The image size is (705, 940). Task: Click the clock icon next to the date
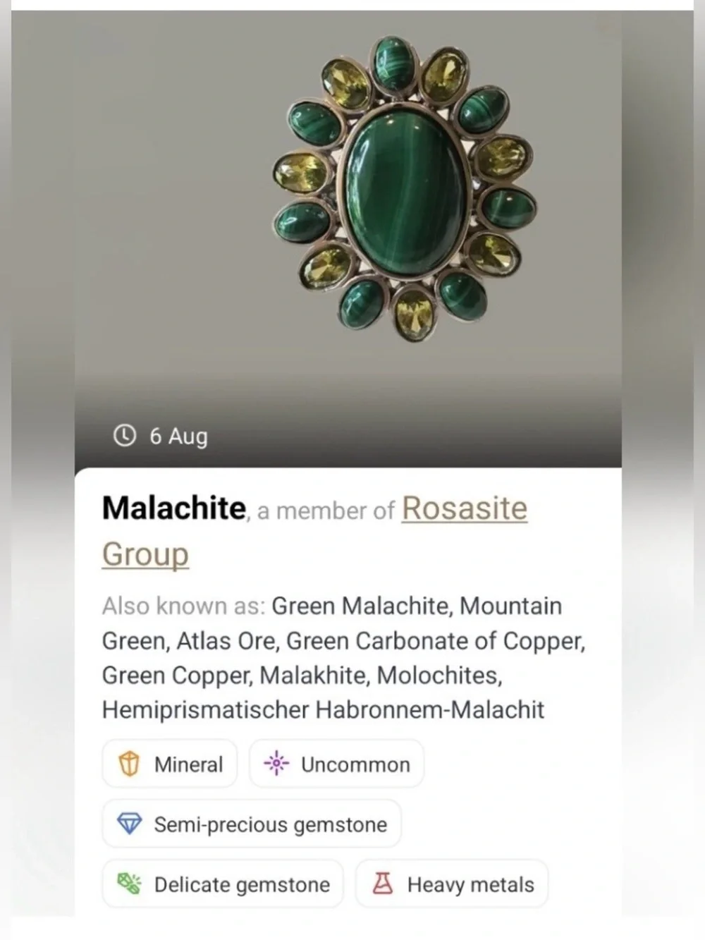124,437
